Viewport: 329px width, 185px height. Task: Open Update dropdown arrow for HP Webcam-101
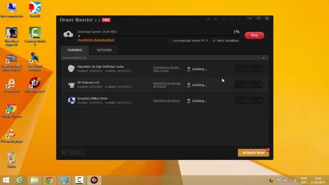pyautogui.click(x=261, y=85)
